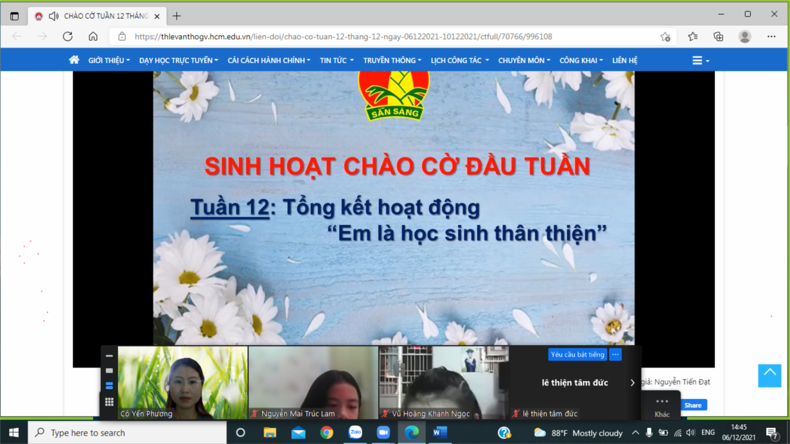The image size is (790, 444).
Task: Click the Zoom icon in taskbar
Action: pos(383,432)
